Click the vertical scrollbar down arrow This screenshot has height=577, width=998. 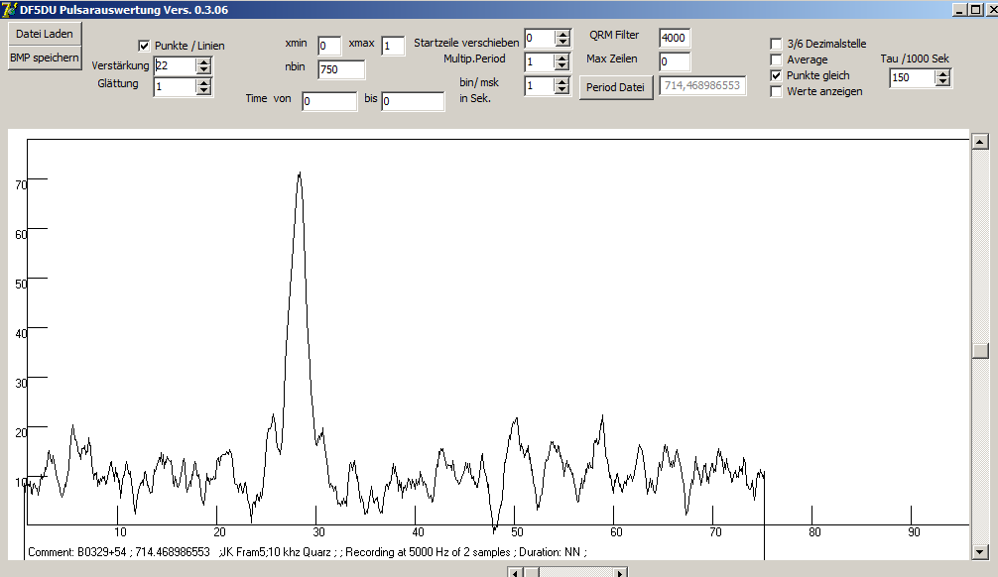[x=980, y=552]
